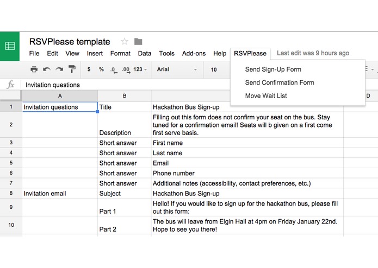Decrease decimal places

pos(114,70)
